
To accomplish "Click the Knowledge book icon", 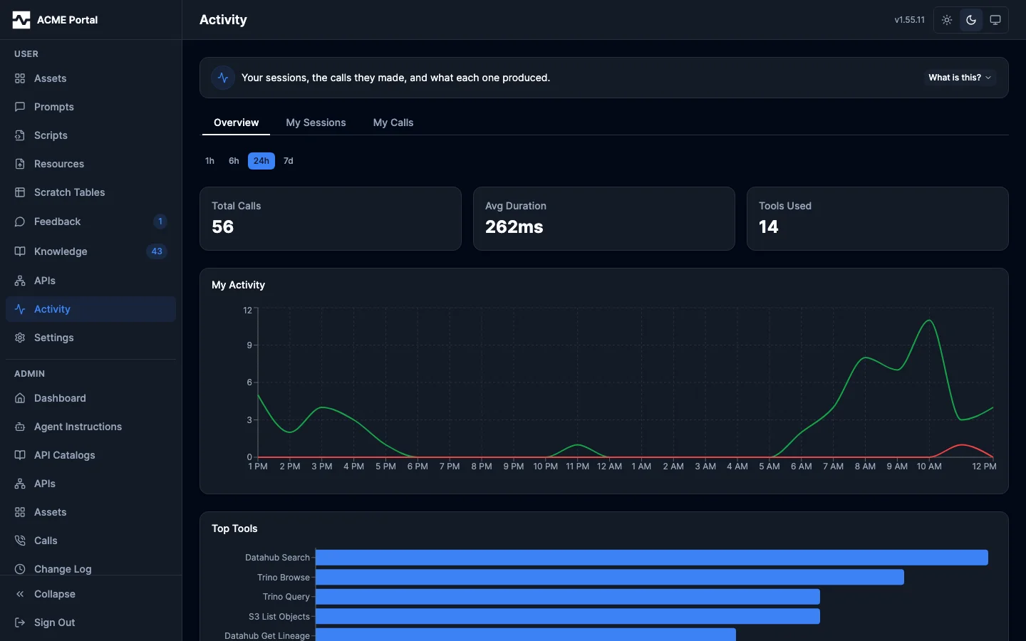I will pos(20,251).
